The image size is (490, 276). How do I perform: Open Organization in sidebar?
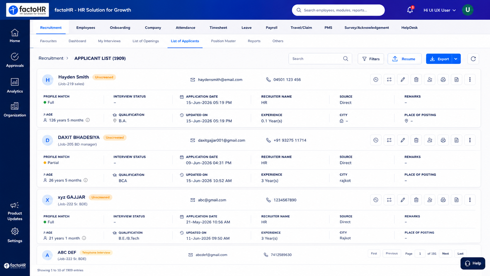[15, 110]
